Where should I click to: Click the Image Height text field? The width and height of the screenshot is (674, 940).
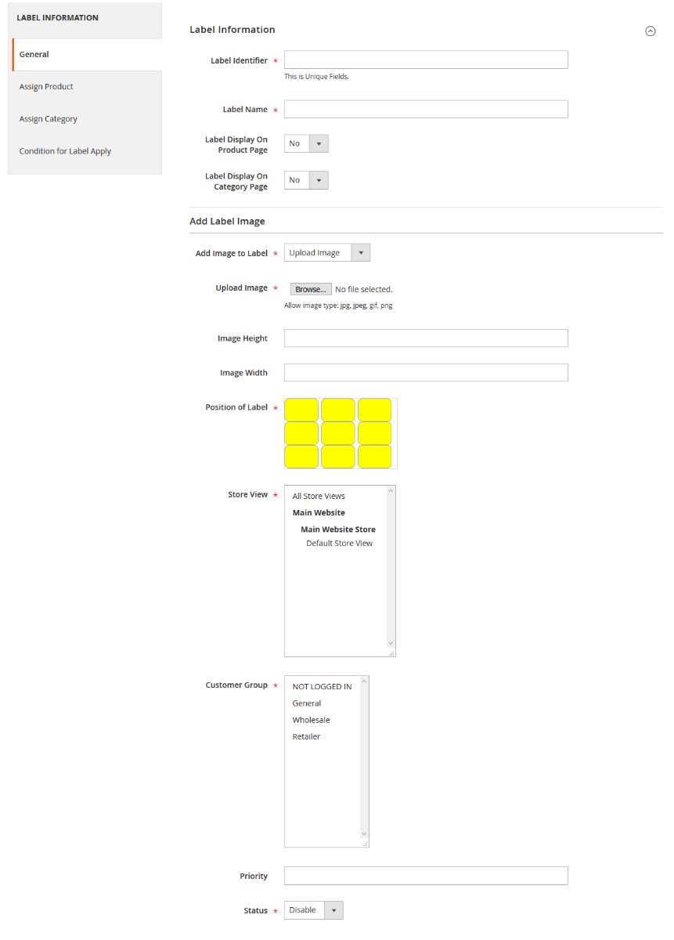(425, 338)
